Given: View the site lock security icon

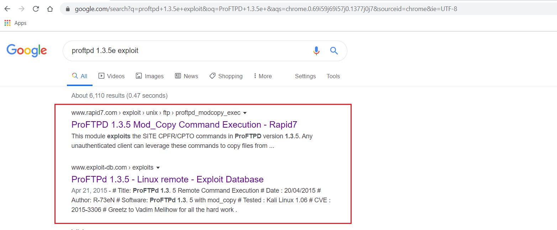Looking at the screenshot, I should [x=68, y=9].
